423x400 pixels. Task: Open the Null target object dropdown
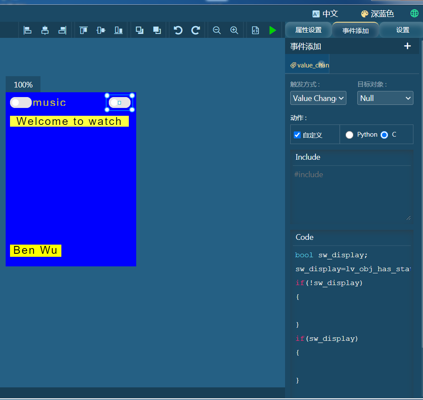pos(385,98)
